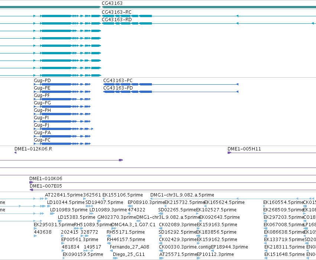The height and width of the screenshot is (260, 316).
Task: Select the DMG4A3_1.G07.C1 feature label
Action: 133,225
